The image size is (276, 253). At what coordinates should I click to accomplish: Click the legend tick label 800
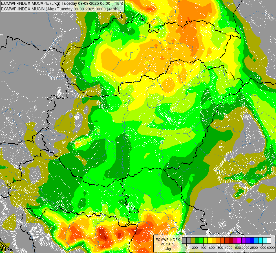220,248
